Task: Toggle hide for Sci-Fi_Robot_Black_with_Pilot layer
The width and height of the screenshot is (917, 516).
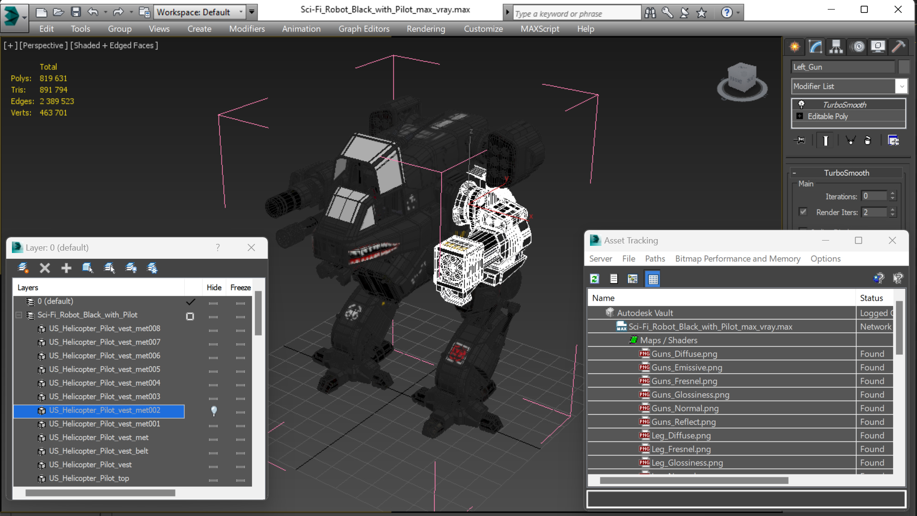Action: [213, 316]
